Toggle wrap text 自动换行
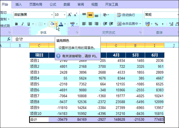 click(x=126, y=15)
